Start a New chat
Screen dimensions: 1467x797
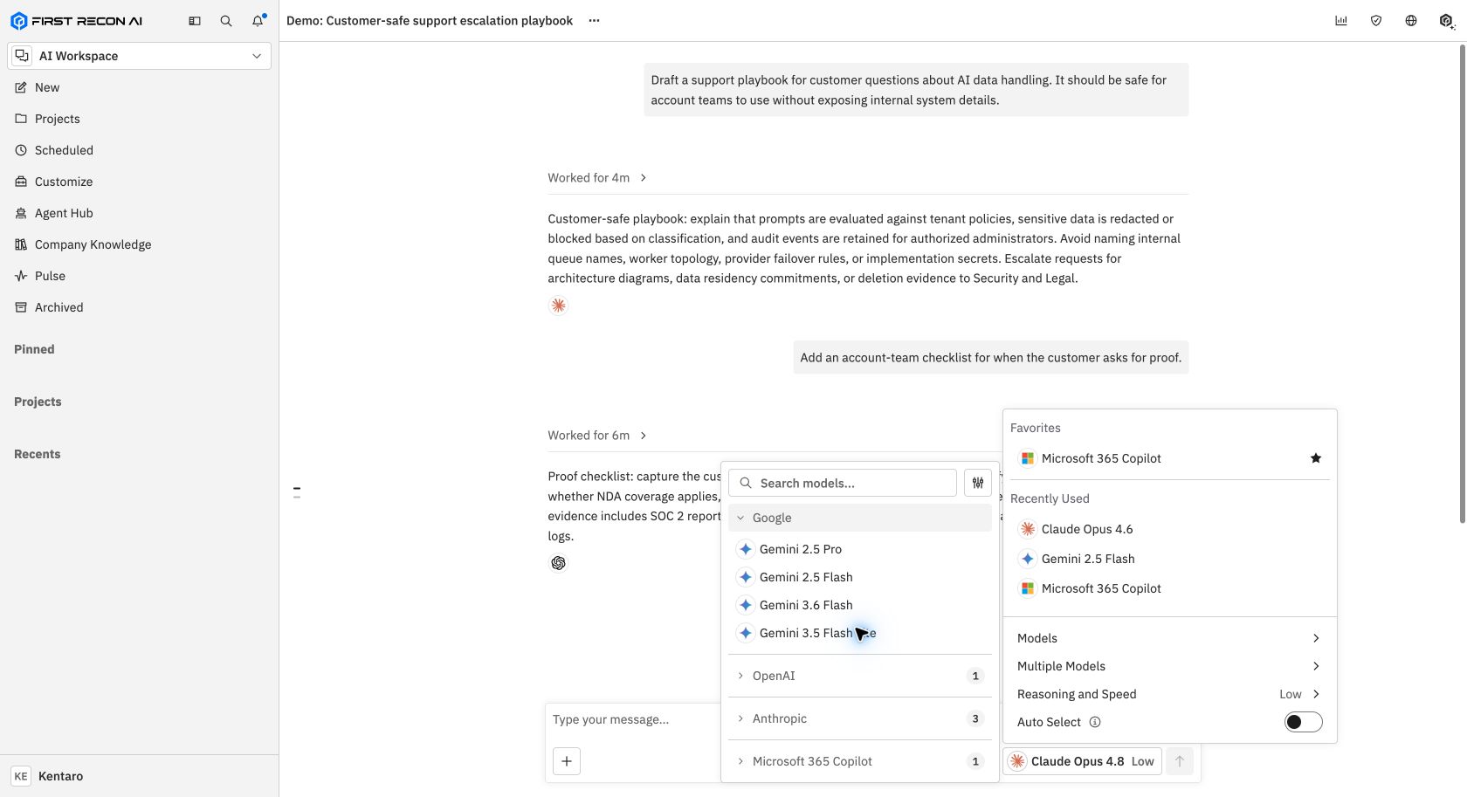[140, 87]
